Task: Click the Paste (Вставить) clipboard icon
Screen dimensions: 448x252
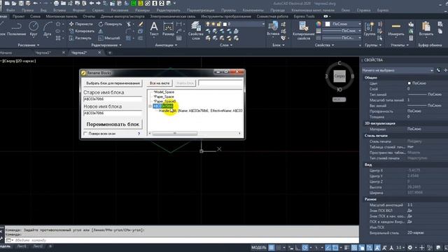Action: click(x=426, y=29)
